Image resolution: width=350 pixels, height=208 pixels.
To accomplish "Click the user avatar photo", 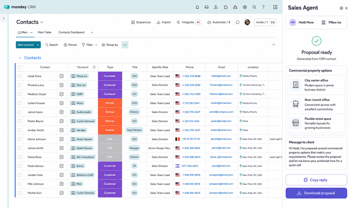I will tap(247, 22).
